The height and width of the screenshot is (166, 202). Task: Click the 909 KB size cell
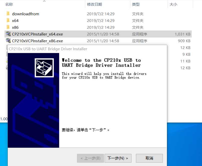pyautogui.click(x=184, y=41)
